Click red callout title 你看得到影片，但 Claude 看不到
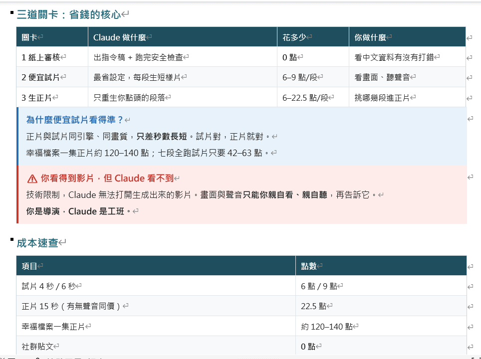Image resolution: width=481 pixels, height=359 pixels. coord(107,179)
